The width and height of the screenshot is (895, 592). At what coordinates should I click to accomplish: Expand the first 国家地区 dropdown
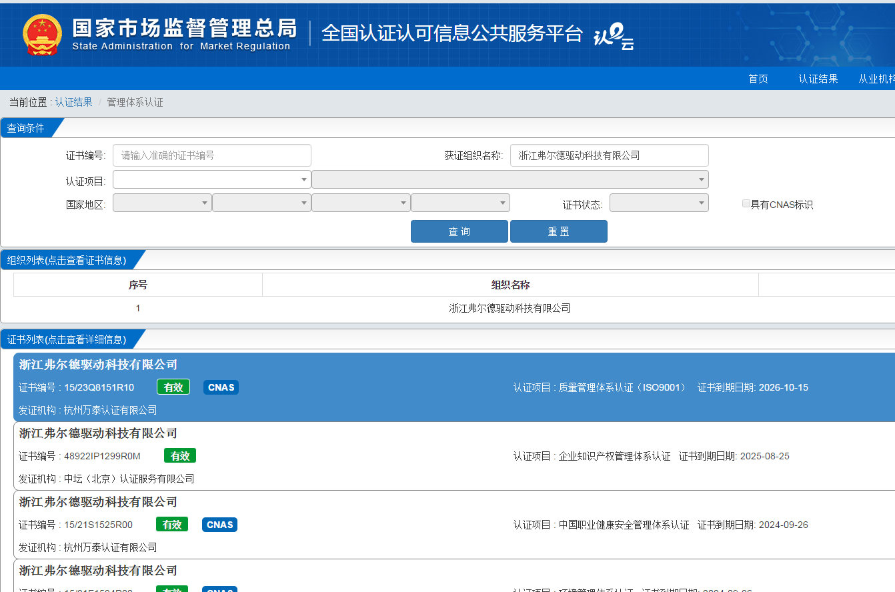[x=162, y=203]
